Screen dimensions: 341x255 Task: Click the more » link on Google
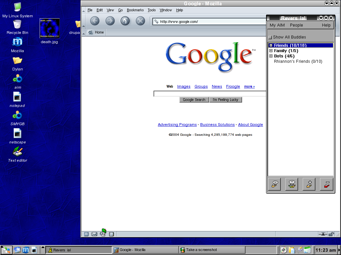[x=249, y=86]
